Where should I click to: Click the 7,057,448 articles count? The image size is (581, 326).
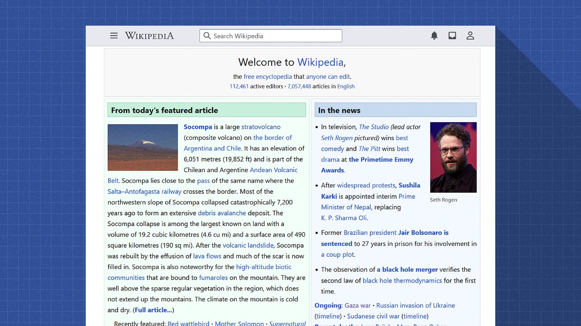299,86
